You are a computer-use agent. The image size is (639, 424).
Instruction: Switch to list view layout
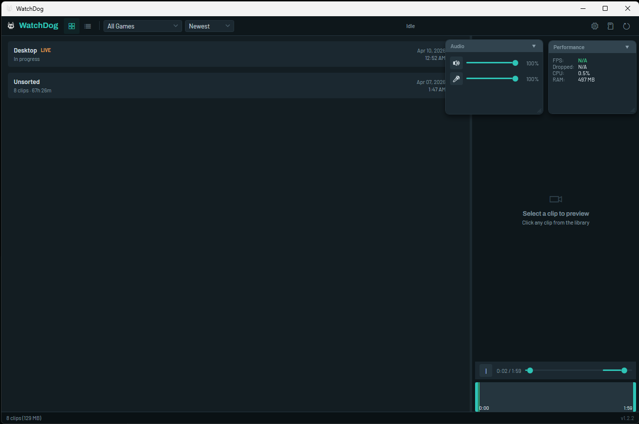tap(87, 26)
